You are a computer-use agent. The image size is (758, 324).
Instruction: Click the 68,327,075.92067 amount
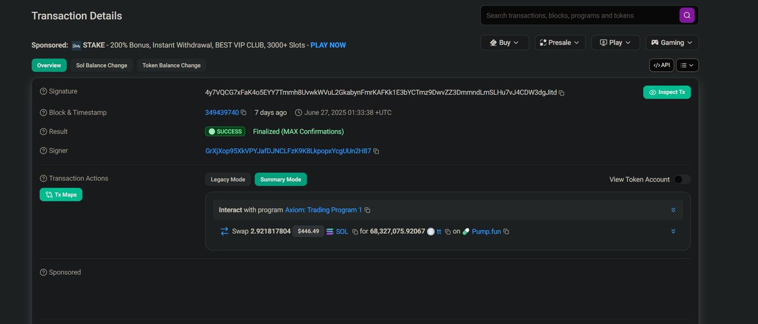(x=397, y=232)
